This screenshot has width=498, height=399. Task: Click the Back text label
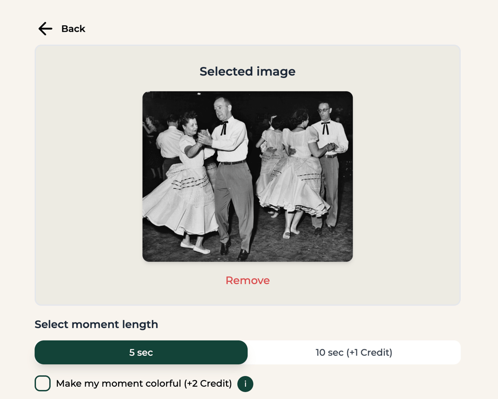click(73, 29)
